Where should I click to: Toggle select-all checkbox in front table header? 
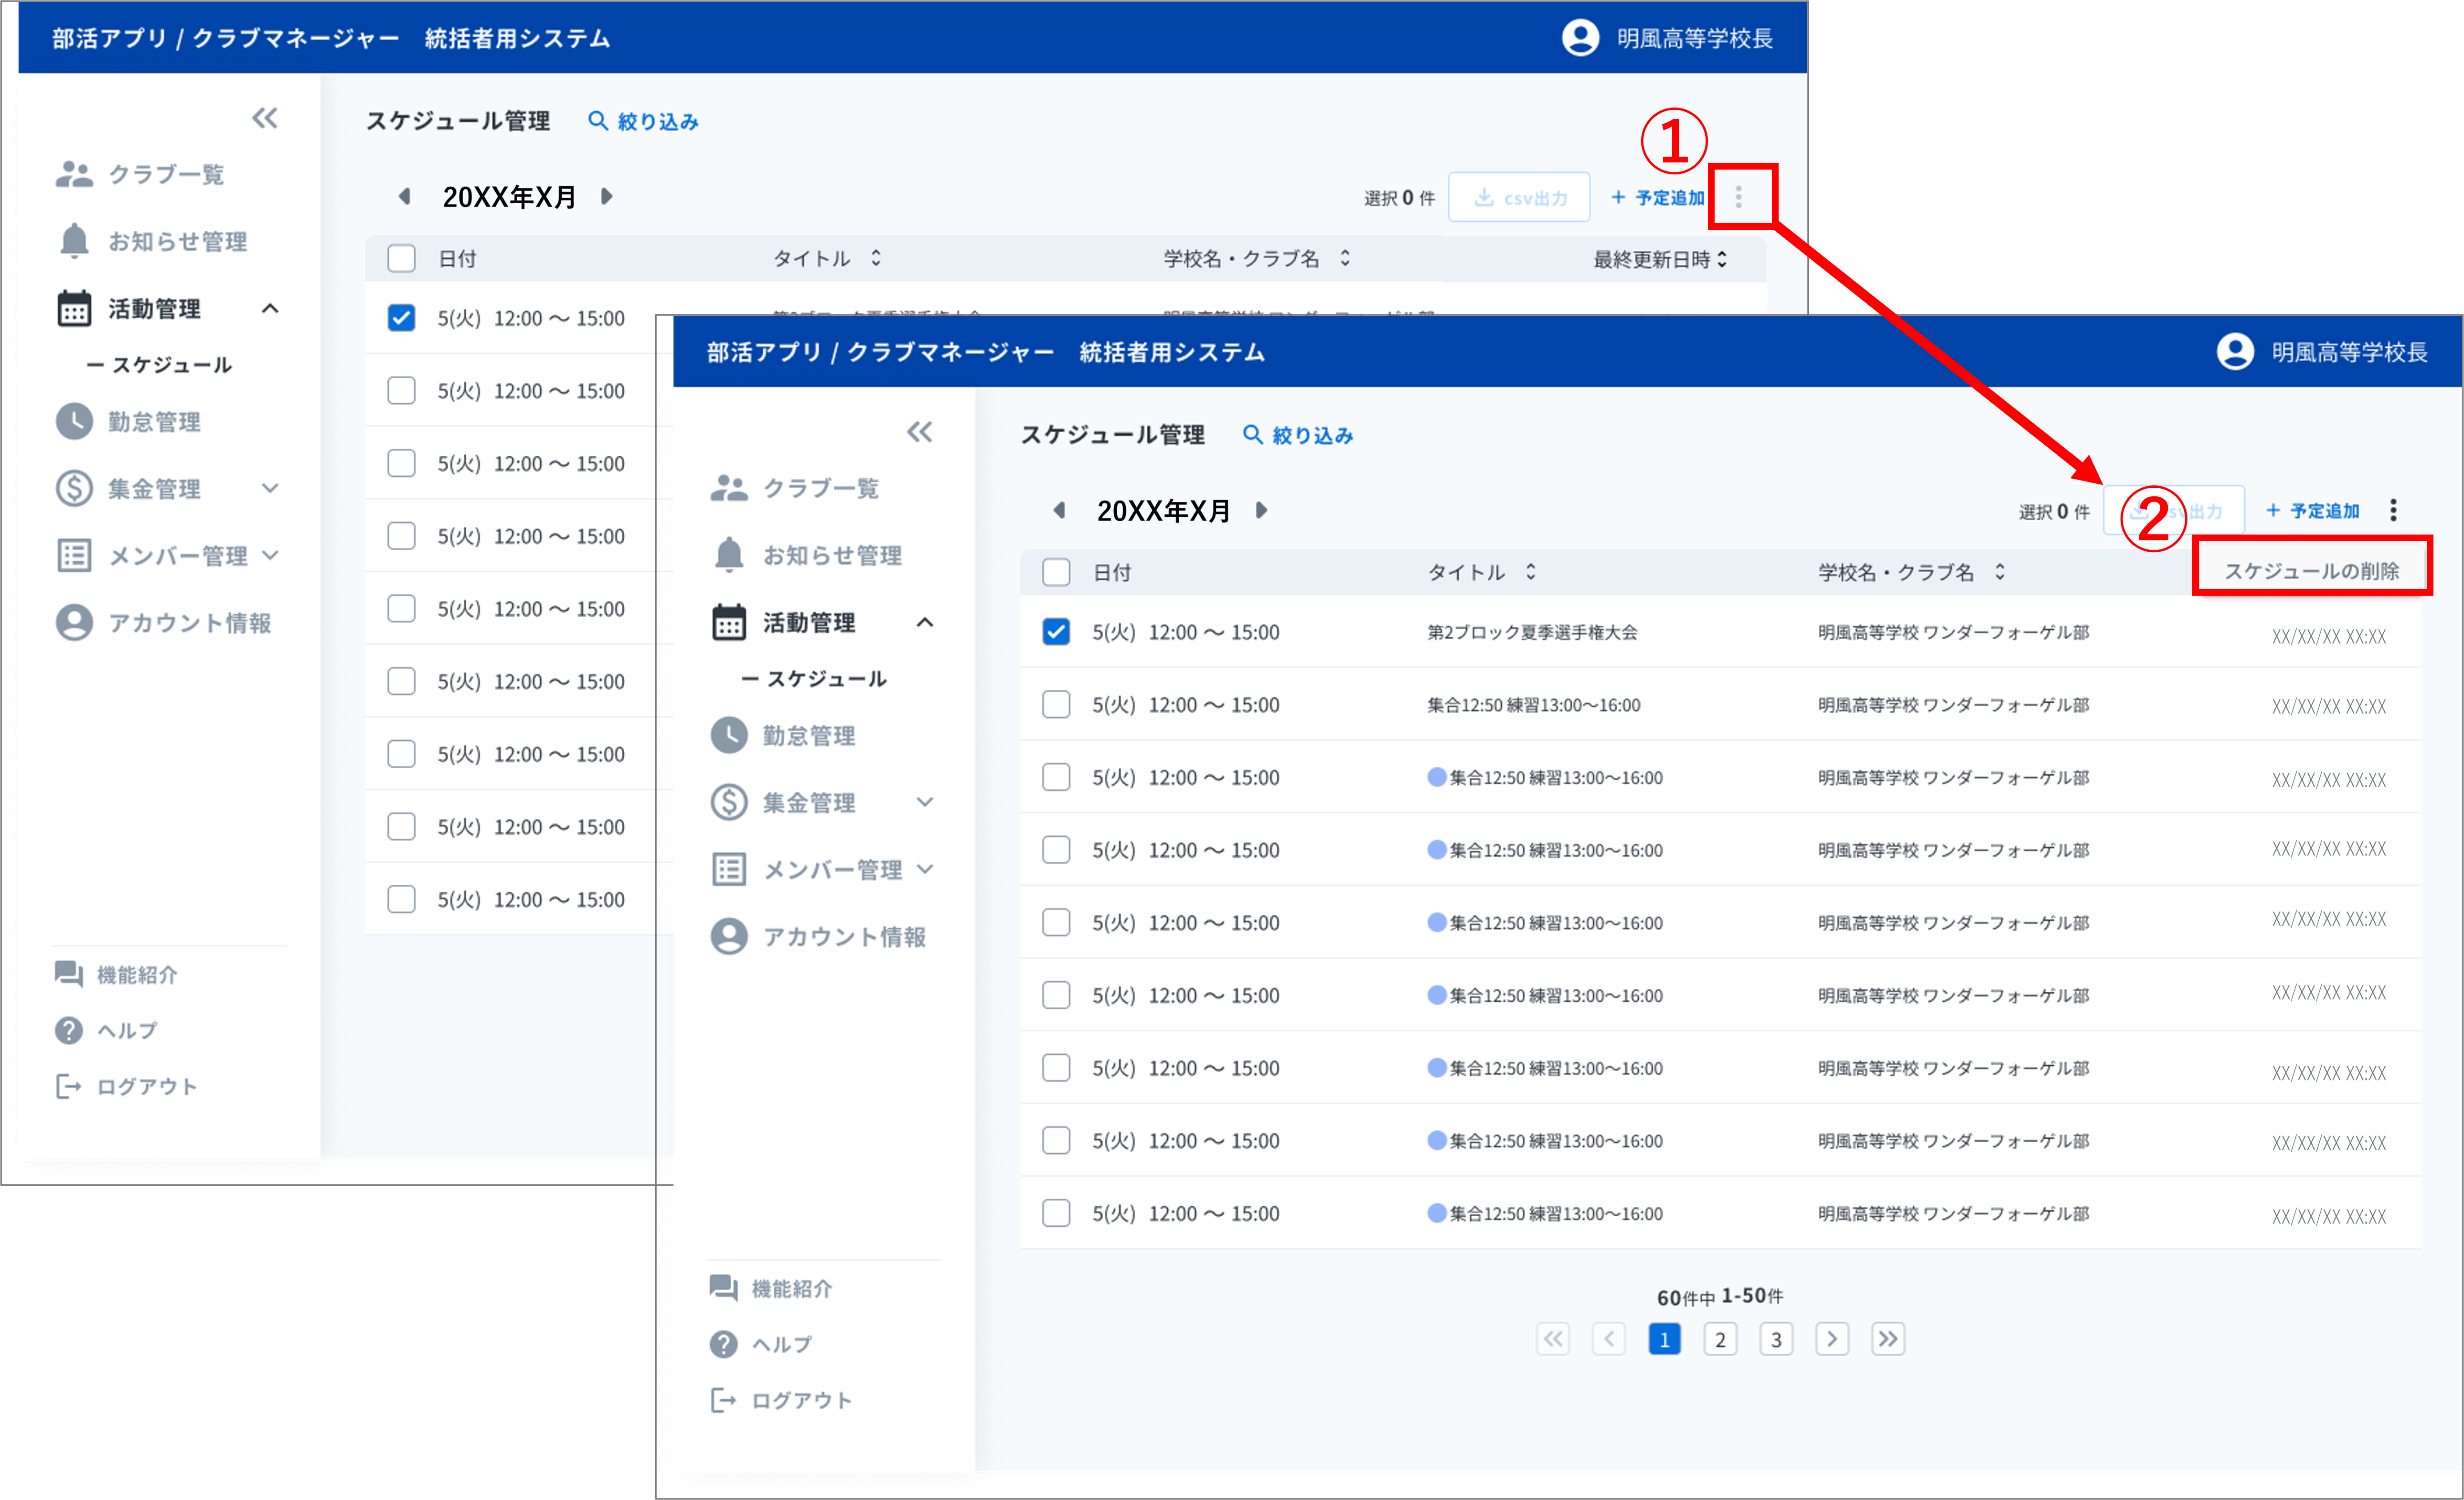pos(1056,572)
